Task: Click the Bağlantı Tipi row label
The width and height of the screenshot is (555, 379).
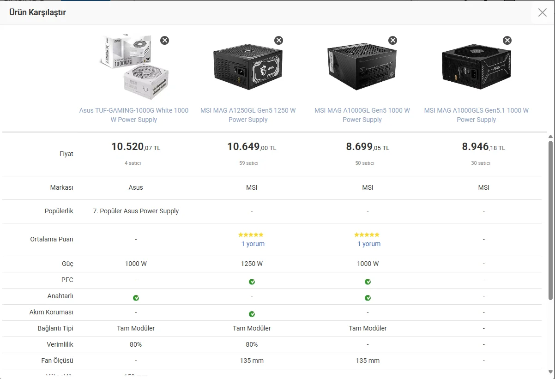Action: tap(55, 328)
